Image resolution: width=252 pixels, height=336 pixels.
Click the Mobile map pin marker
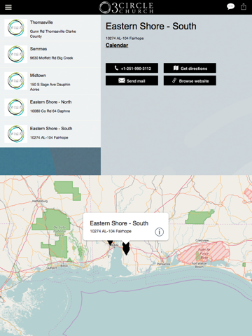111,243
